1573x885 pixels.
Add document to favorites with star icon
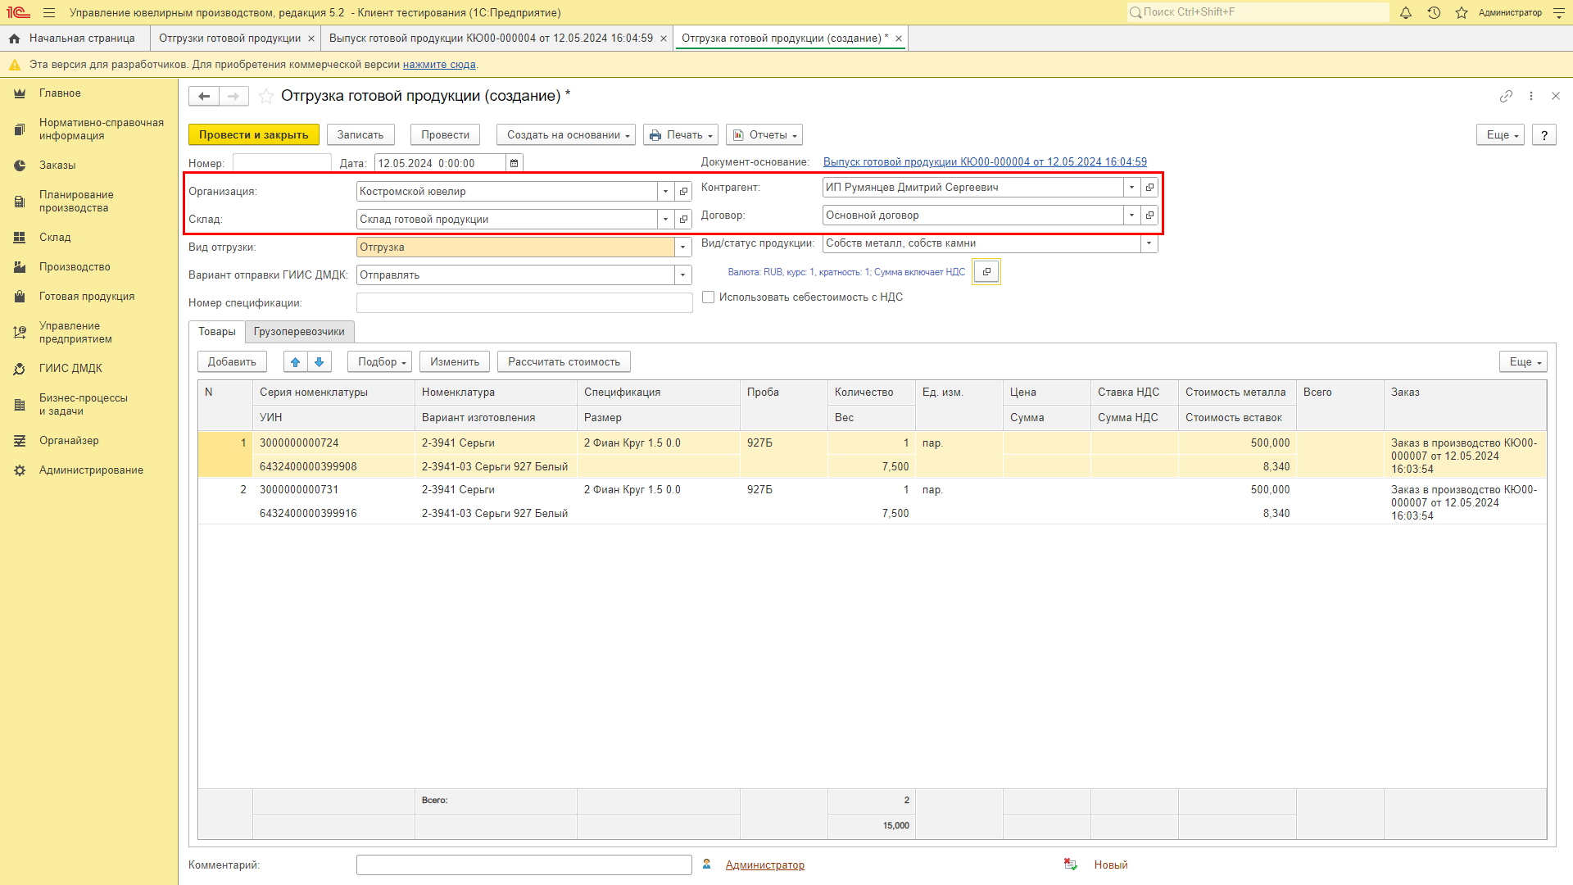click(266, 96)
